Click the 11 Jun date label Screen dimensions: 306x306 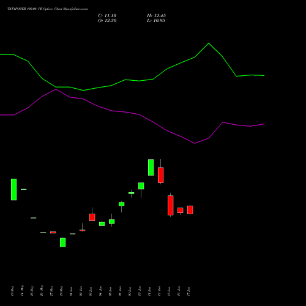pyautogui.click(x=149, y=291)
